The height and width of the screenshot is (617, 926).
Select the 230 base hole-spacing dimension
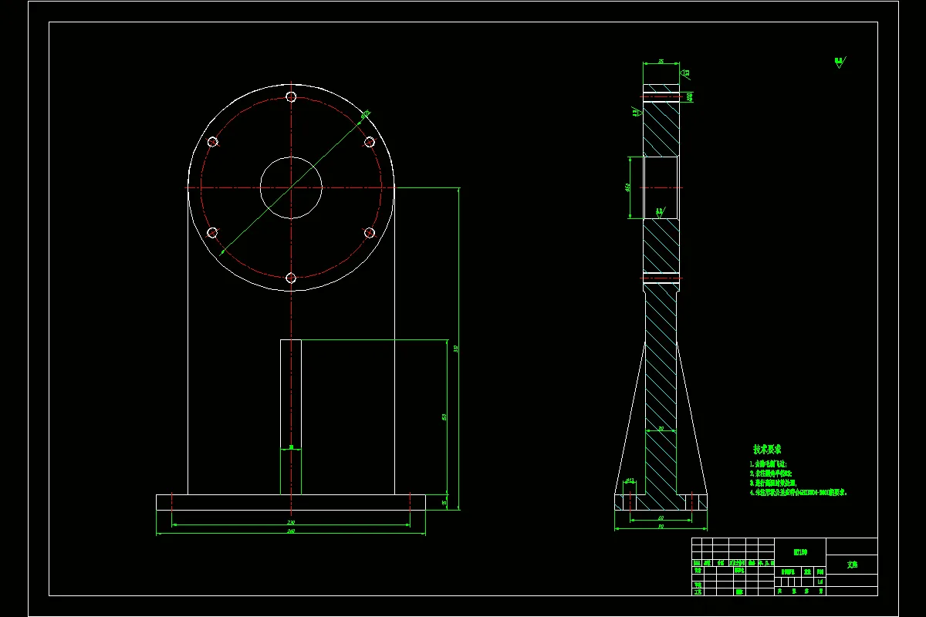click(x=291, y=524)
